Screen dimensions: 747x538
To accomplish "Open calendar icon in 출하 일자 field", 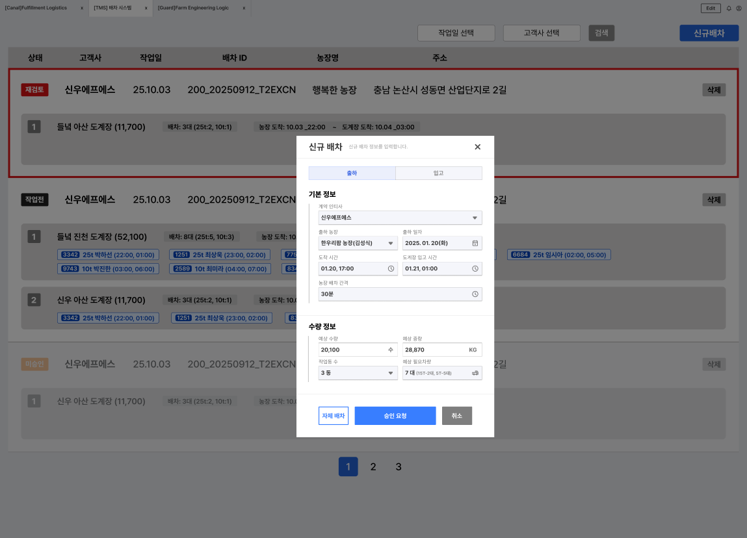I will 475,243.
